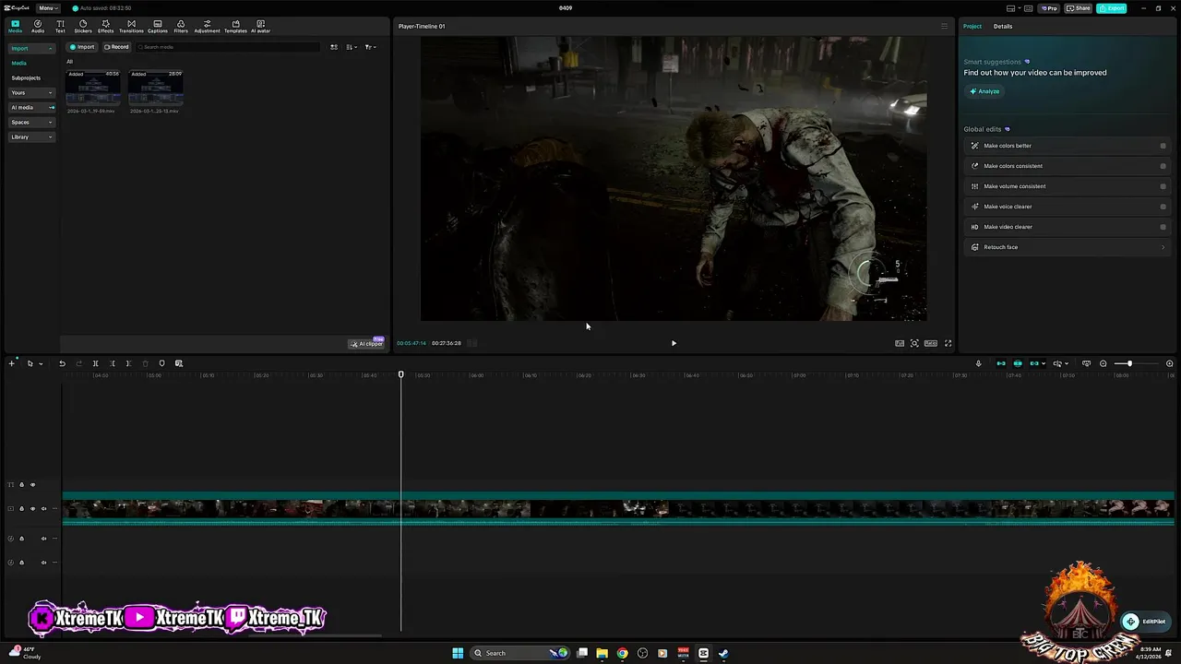1181x664 pixels.
Task: Open the Text panel
Action: point(60,26)
